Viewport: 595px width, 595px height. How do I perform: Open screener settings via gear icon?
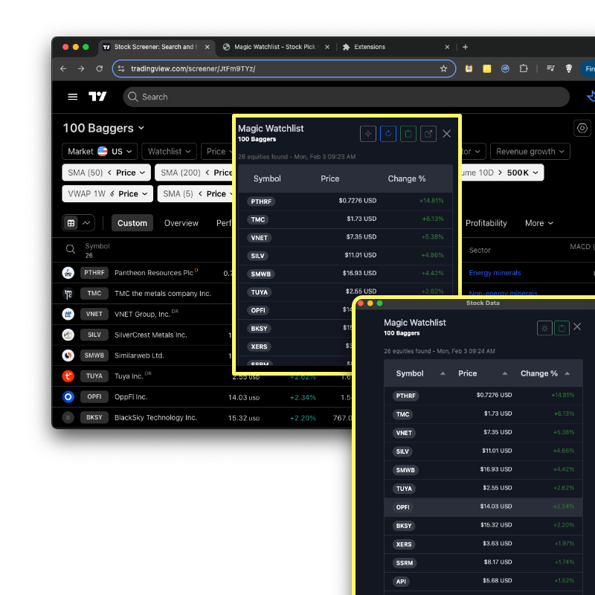tap(582, 128)
